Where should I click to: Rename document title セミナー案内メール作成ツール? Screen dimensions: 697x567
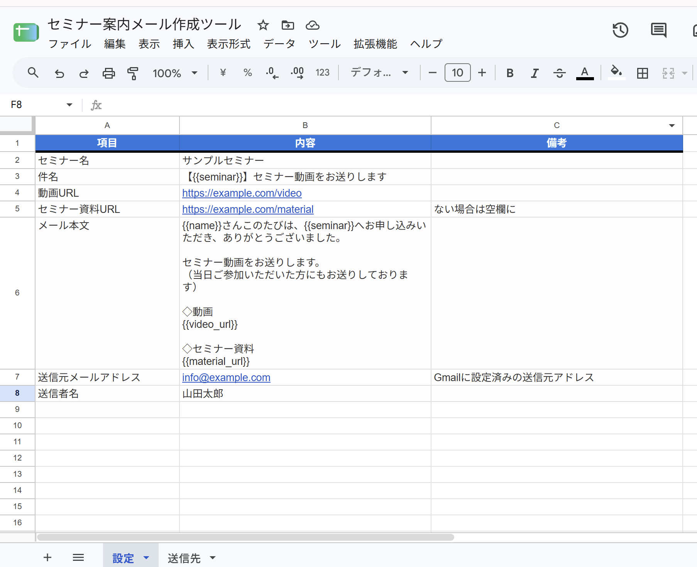click(x=144, y=24)
